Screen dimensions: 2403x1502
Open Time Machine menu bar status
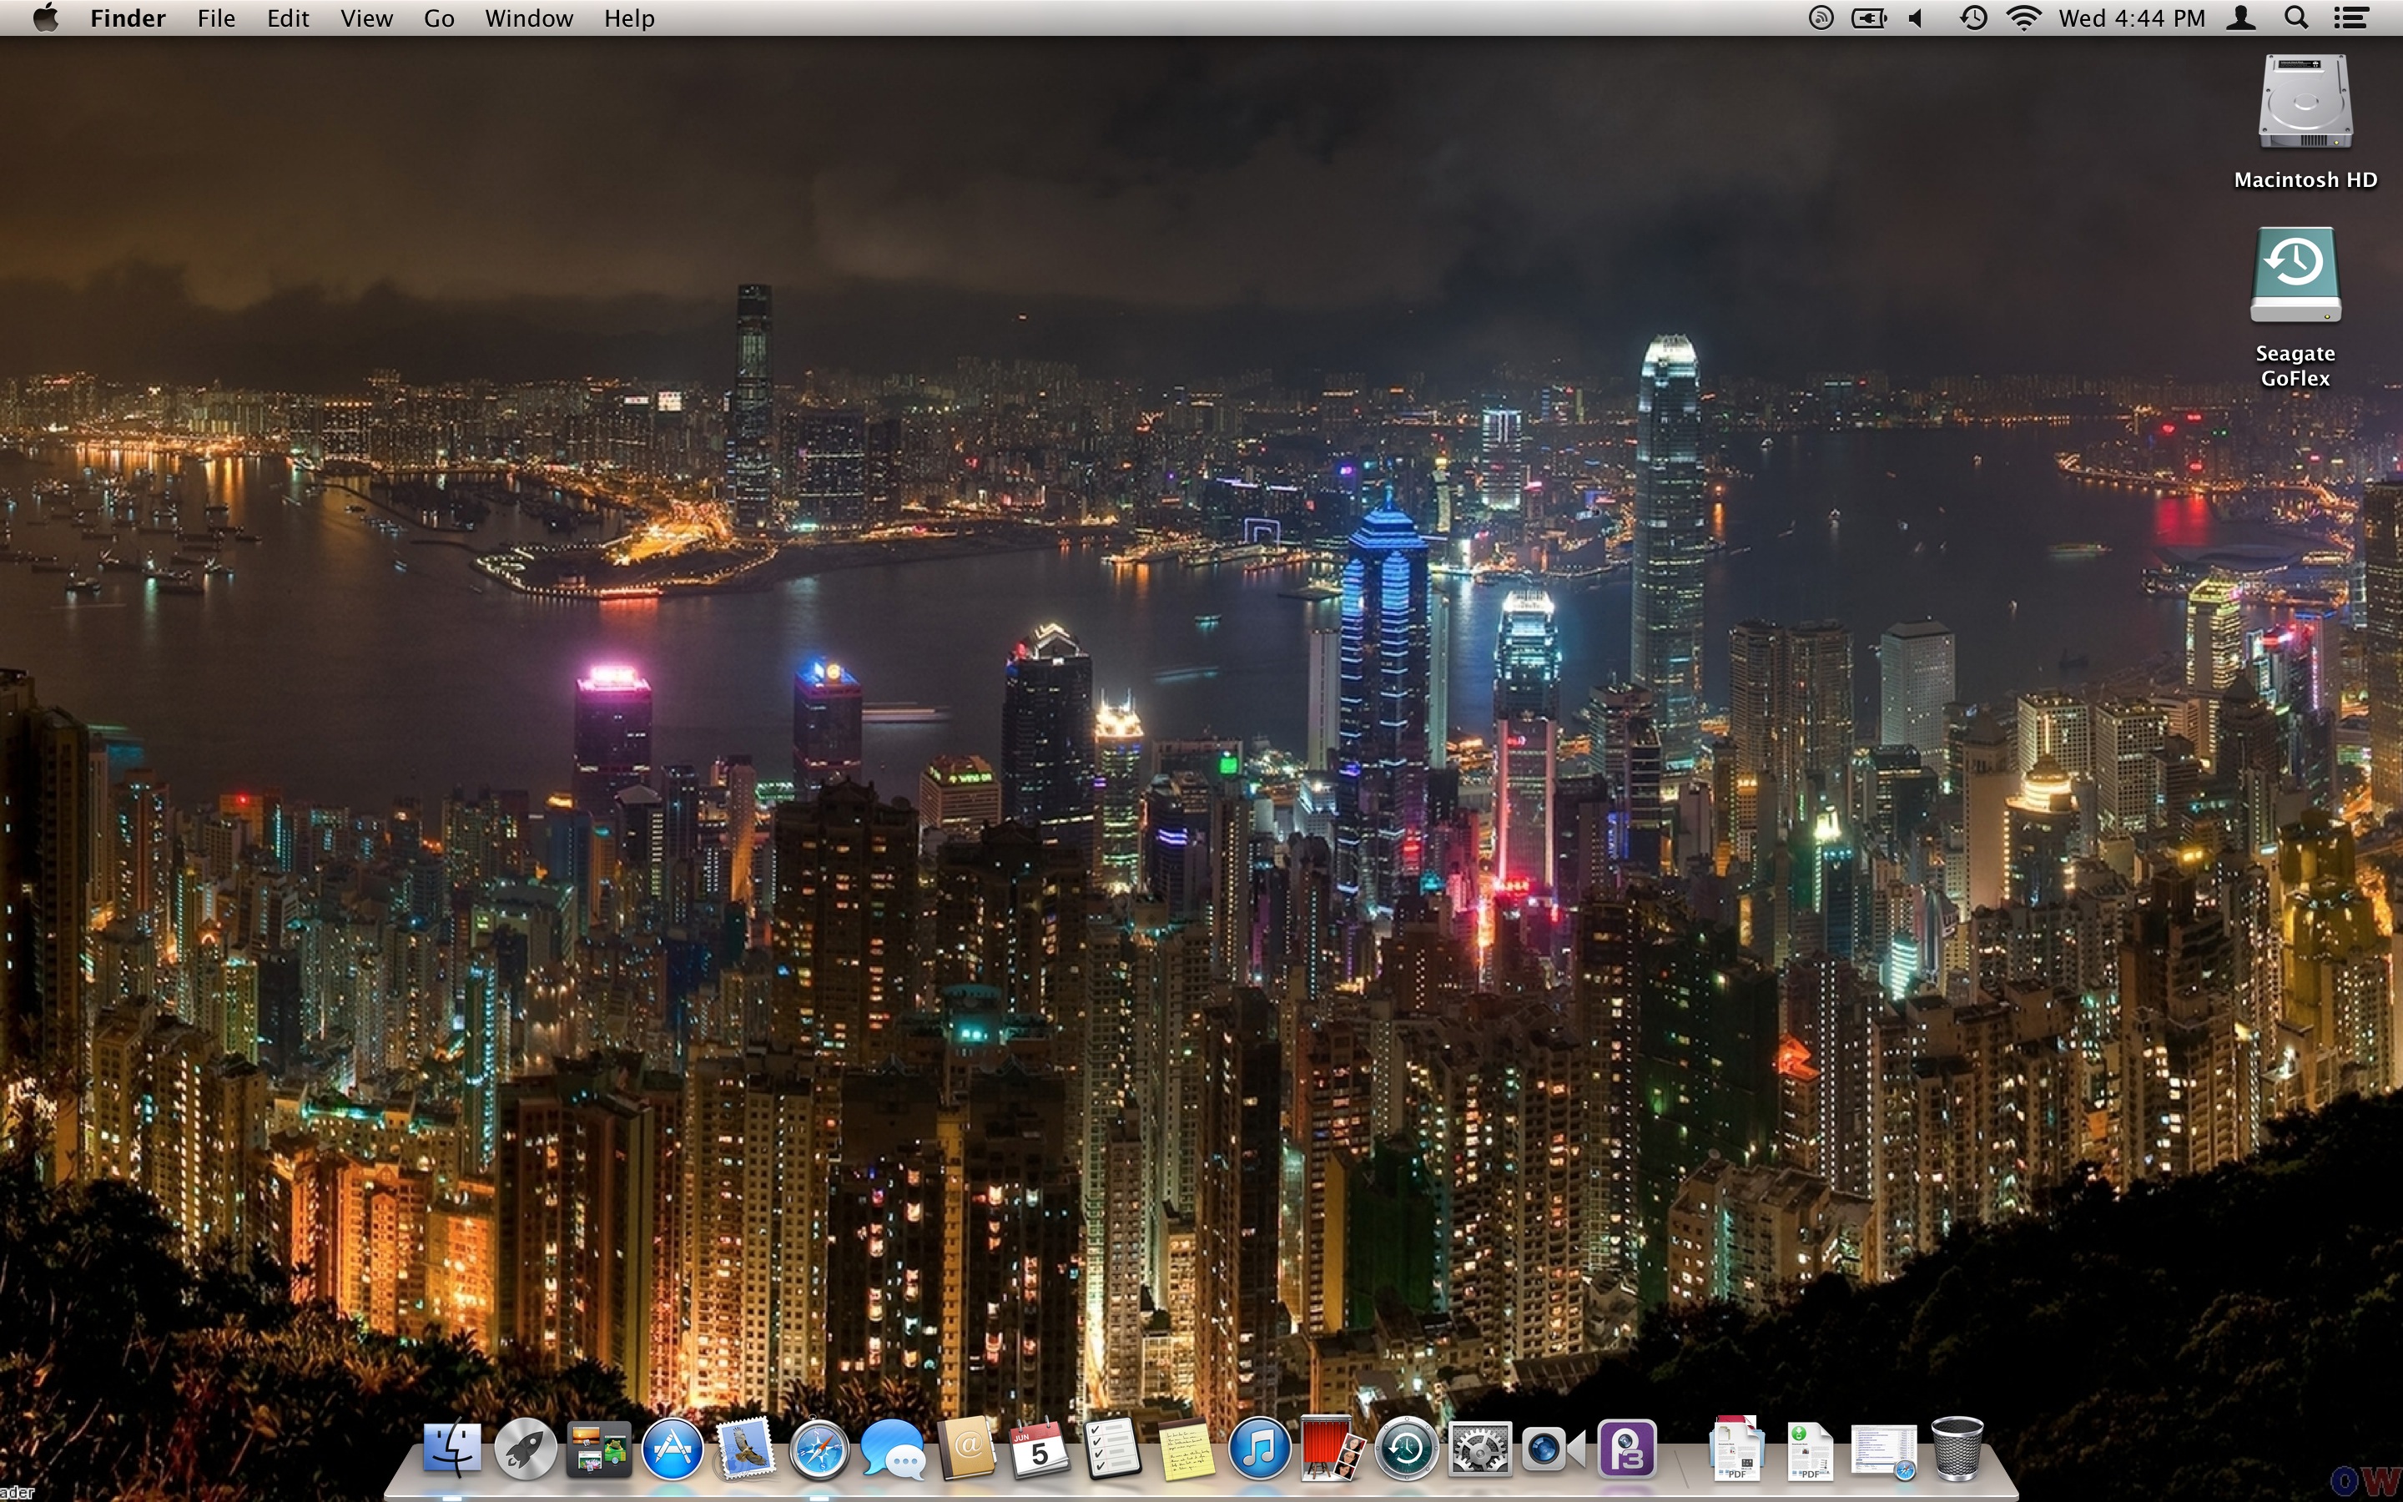[x=1973, y=18]
